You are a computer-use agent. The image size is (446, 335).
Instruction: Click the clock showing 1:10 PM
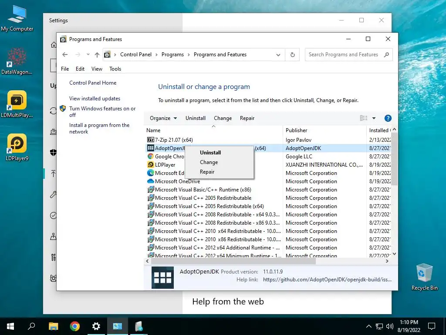(409, 322)
